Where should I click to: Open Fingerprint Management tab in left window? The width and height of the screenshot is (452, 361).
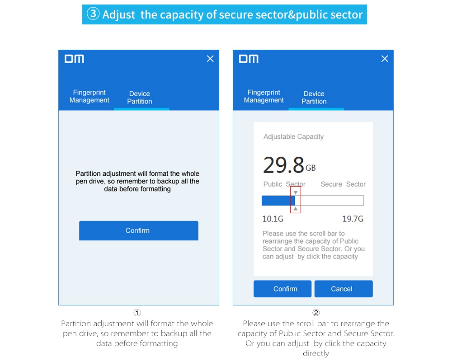point(89,96)
